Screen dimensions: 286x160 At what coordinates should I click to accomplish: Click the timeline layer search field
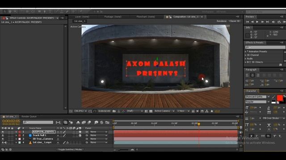coord(38,123)
